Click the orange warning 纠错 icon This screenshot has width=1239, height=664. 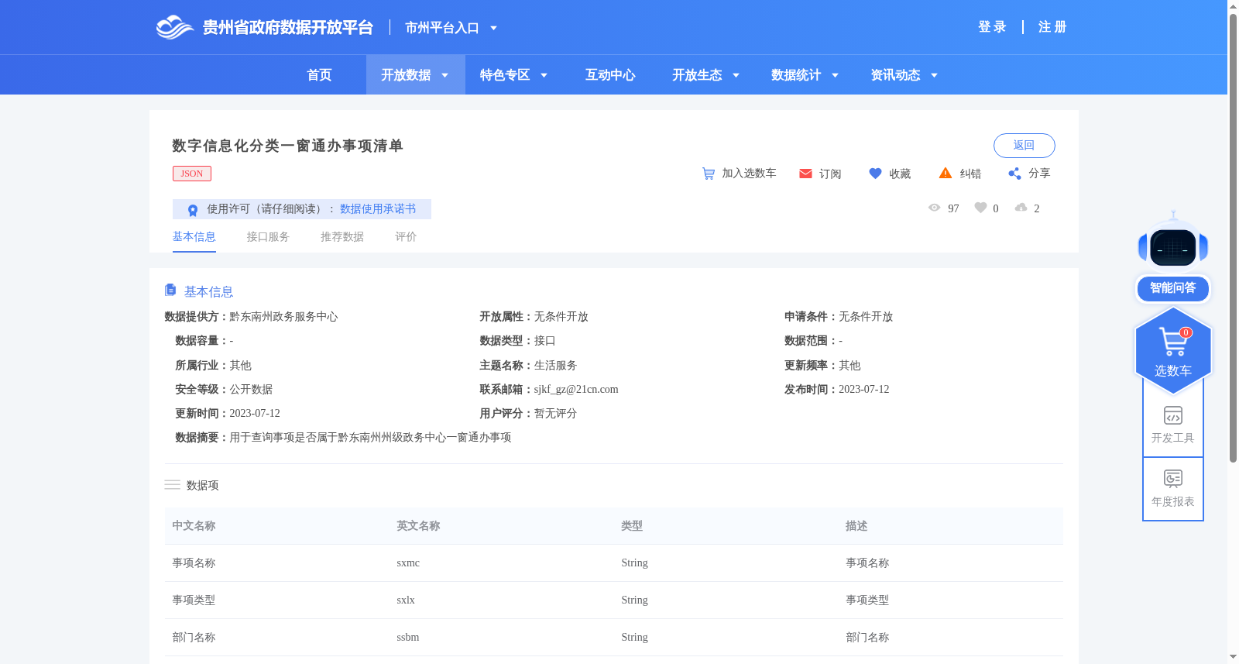946,173
